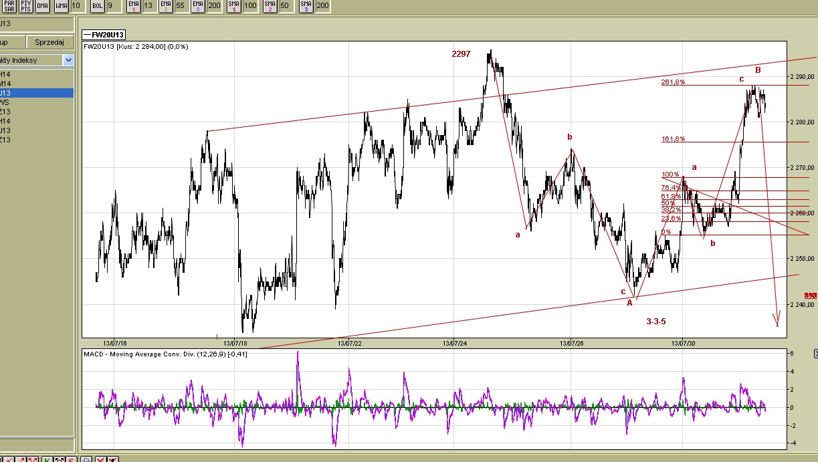The height and width of the screenshot is (462, 818).
Task: Select the 261,8% Fibonacci level label
Action: pyautogui.click(x=672, y=82)
